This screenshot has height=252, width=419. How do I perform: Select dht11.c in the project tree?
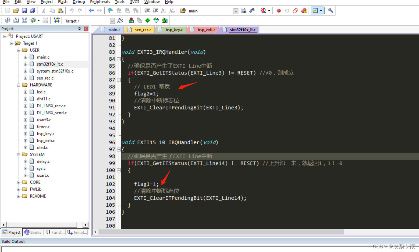click(x=43, y=99)
